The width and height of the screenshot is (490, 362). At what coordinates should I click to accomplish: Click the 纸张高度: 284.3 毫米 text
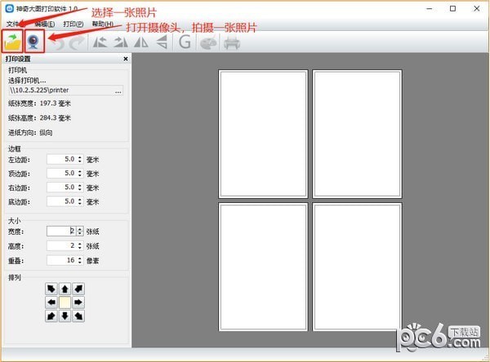click(40, 118)
